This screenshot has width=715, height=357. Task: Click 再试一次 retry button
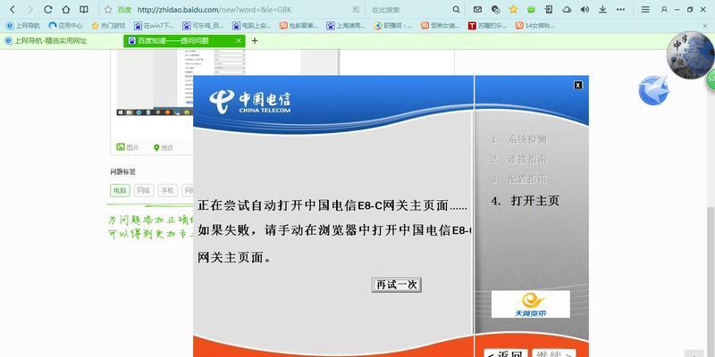click(396, 285)
